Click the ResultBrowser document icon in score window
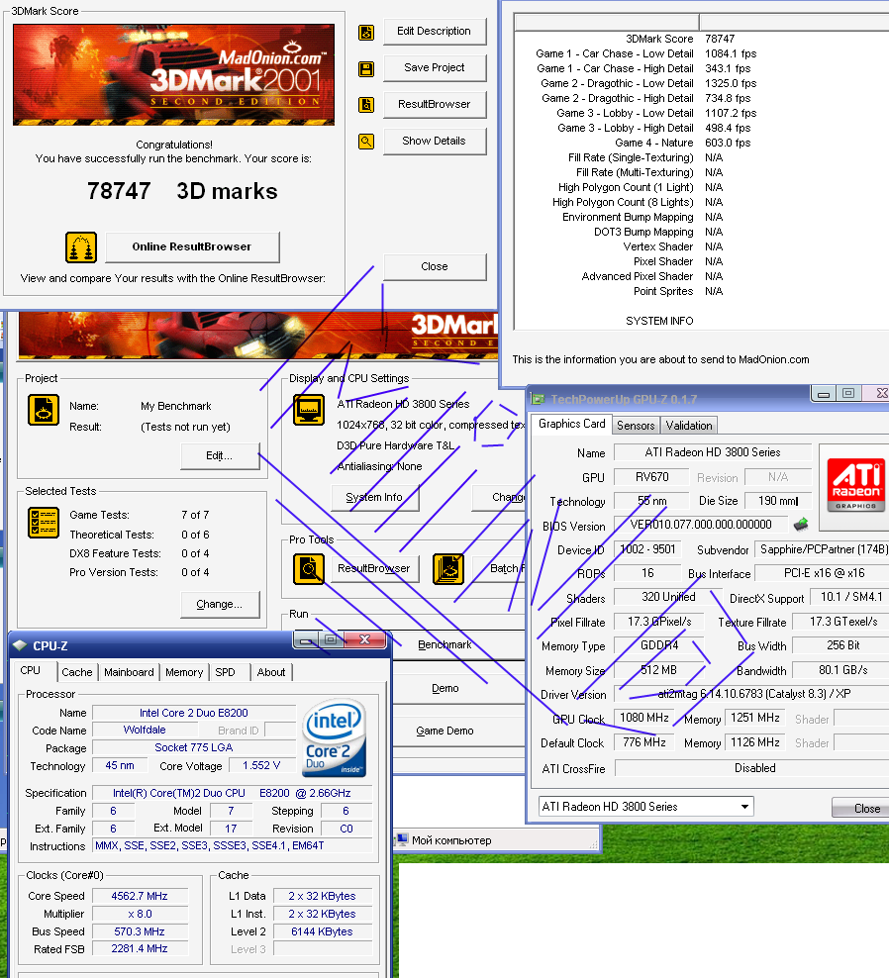 click(x=366, y=105)
